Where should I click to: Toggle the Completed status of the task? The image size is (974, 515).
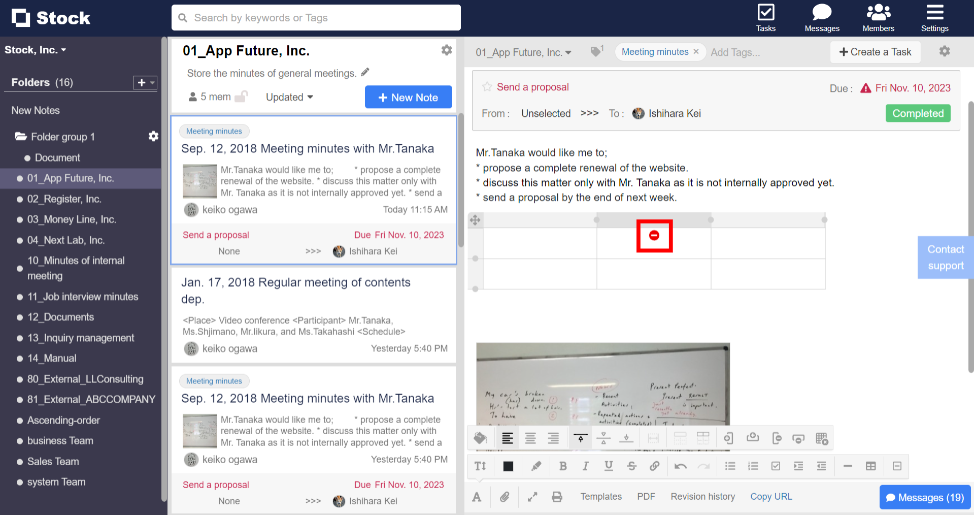tap(917, 113)
